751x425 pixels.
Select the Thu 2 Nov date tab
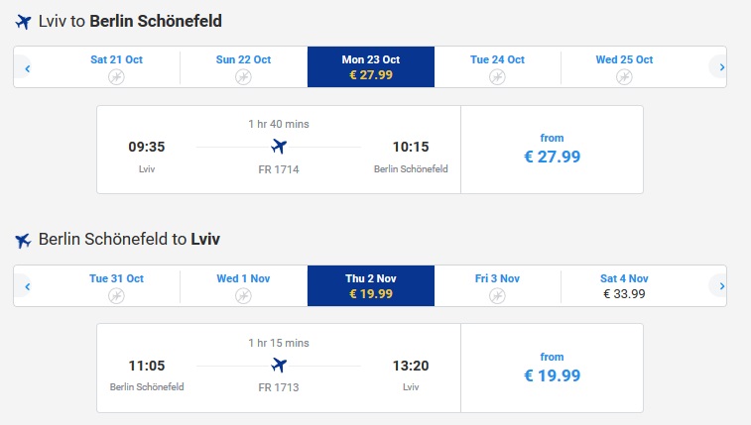pos(371,286)
